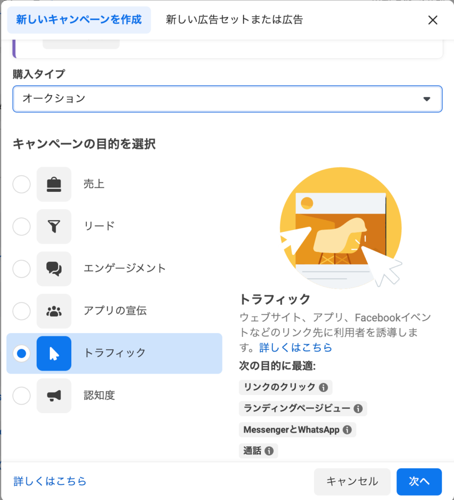Click the funnel icon beside リード
This screenshot has width=454, height=500.
click(x=54, y=227)
